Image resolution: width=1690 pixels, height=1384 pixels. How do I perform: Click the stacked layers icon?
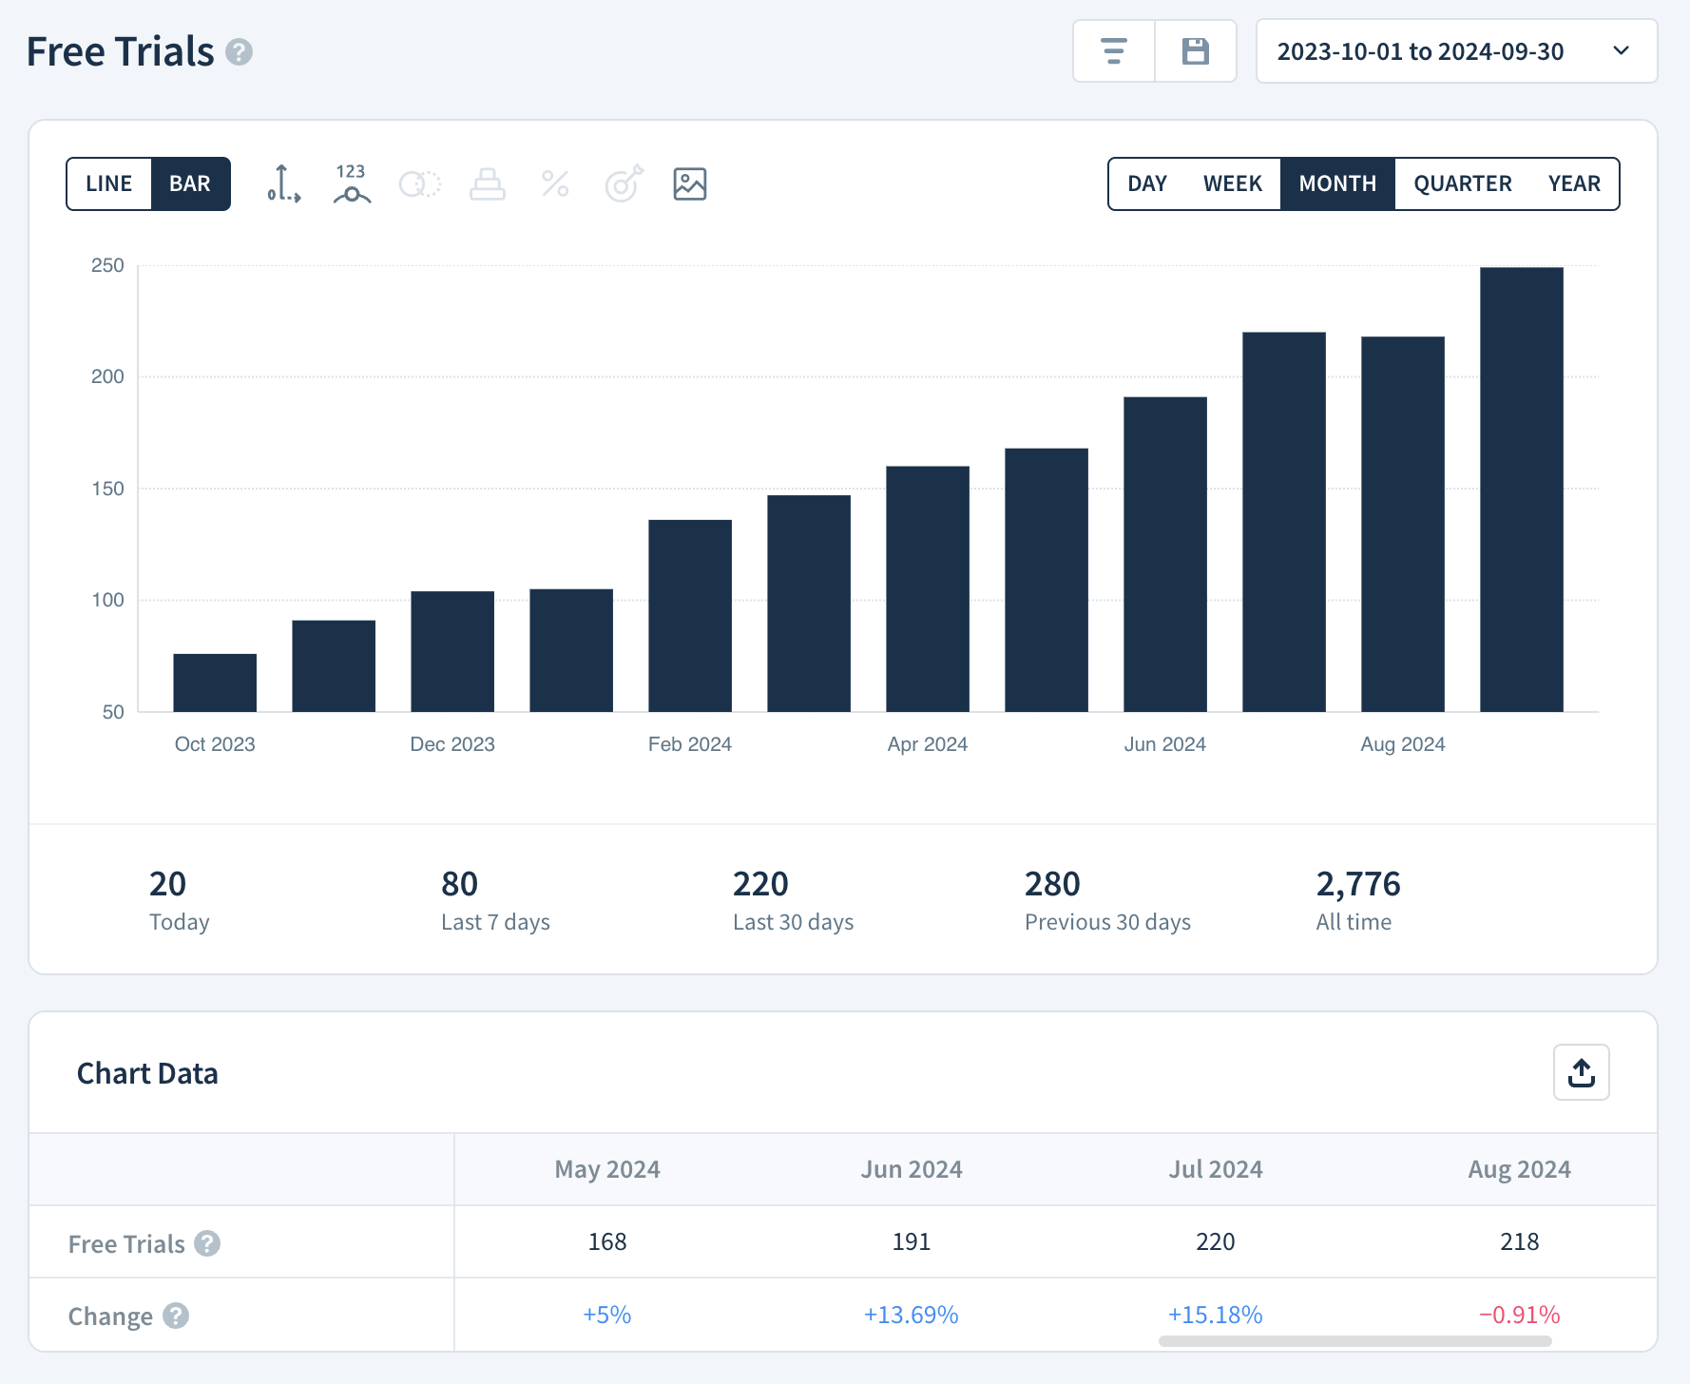[x=488, y=183]
